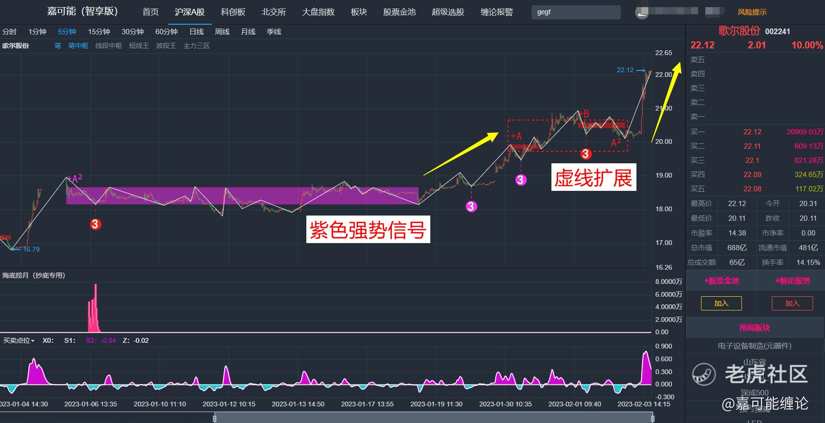The height and width of the screenshot is (423, 825).
Task: Click the 海底捞月 (抄底专用) indicator label
Action: (34, 275)
